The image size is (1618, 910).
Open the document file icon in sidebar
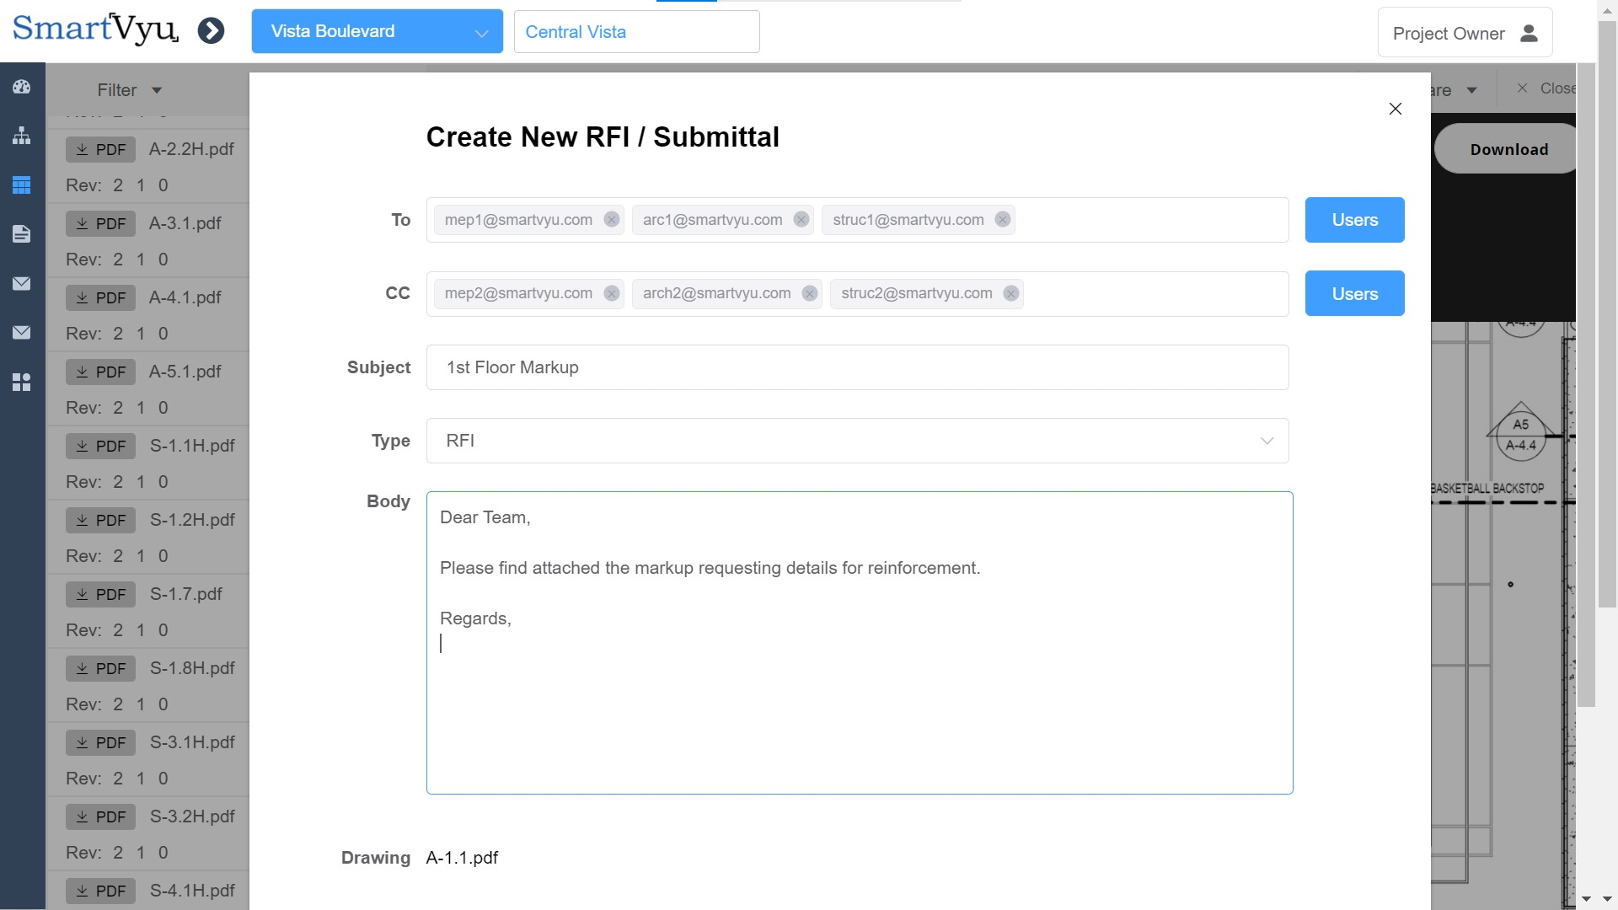(x=22, y=233)
